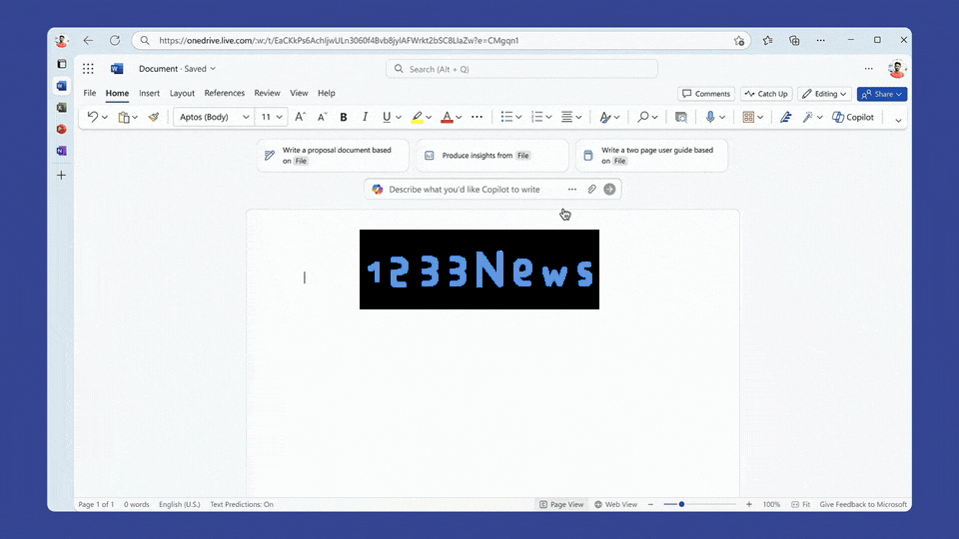The image size is (959, 539).
Task: Select 'Write a two page user guide' suggestion
Action: click(x=651, y=156)
